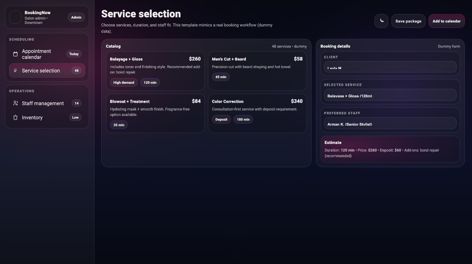Navigate to Appointment calendar in the sidebar

37,54
